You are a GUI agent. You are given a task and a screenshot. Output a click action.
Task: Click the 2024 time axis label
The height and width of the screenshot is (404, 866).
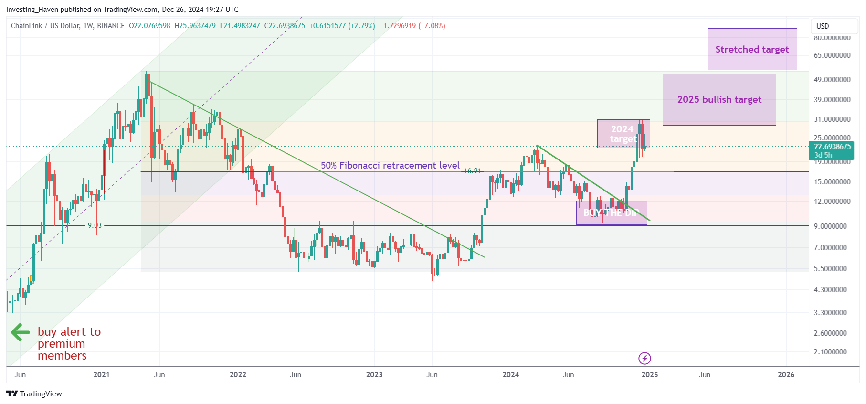pyautogui.click(x=511, y=374)
